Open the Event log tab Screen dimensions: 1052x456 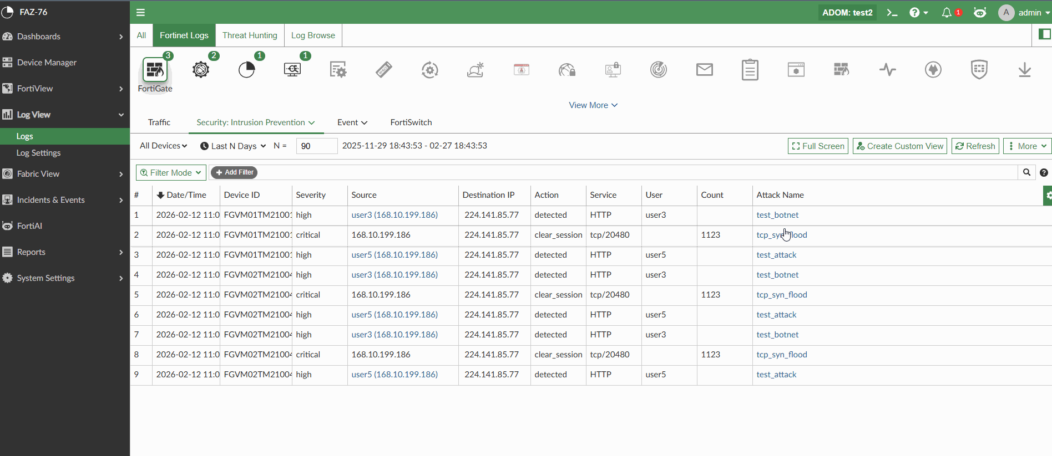pos(352,122)
